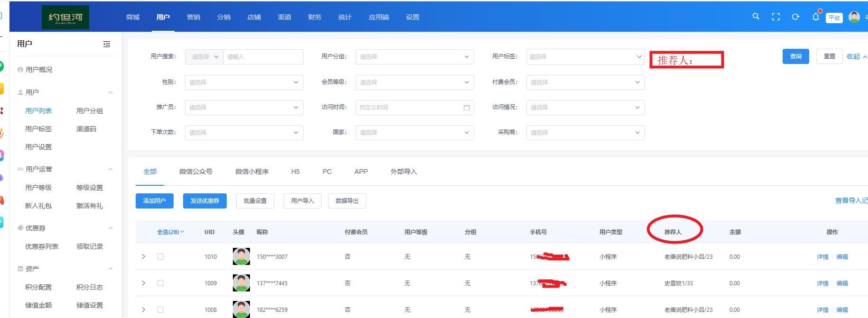Click the 约旦河 logo
The width and height of the screenshot is (868, 318).
[x=65, y=18]
